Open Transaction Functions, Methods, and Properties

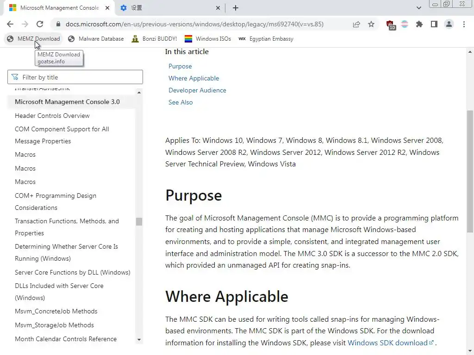[67, 227]
